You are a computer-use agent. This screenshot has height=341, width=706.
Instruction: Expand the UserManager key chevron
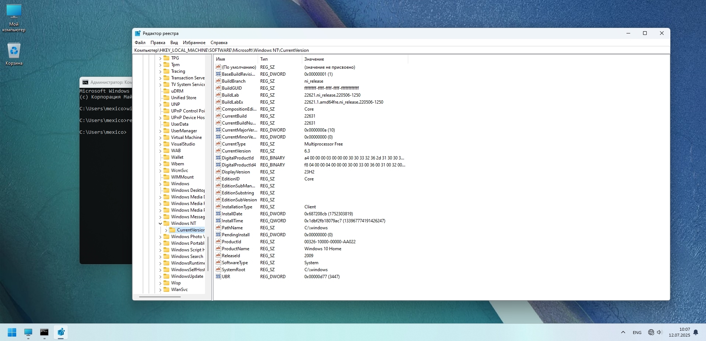[160, 131]
